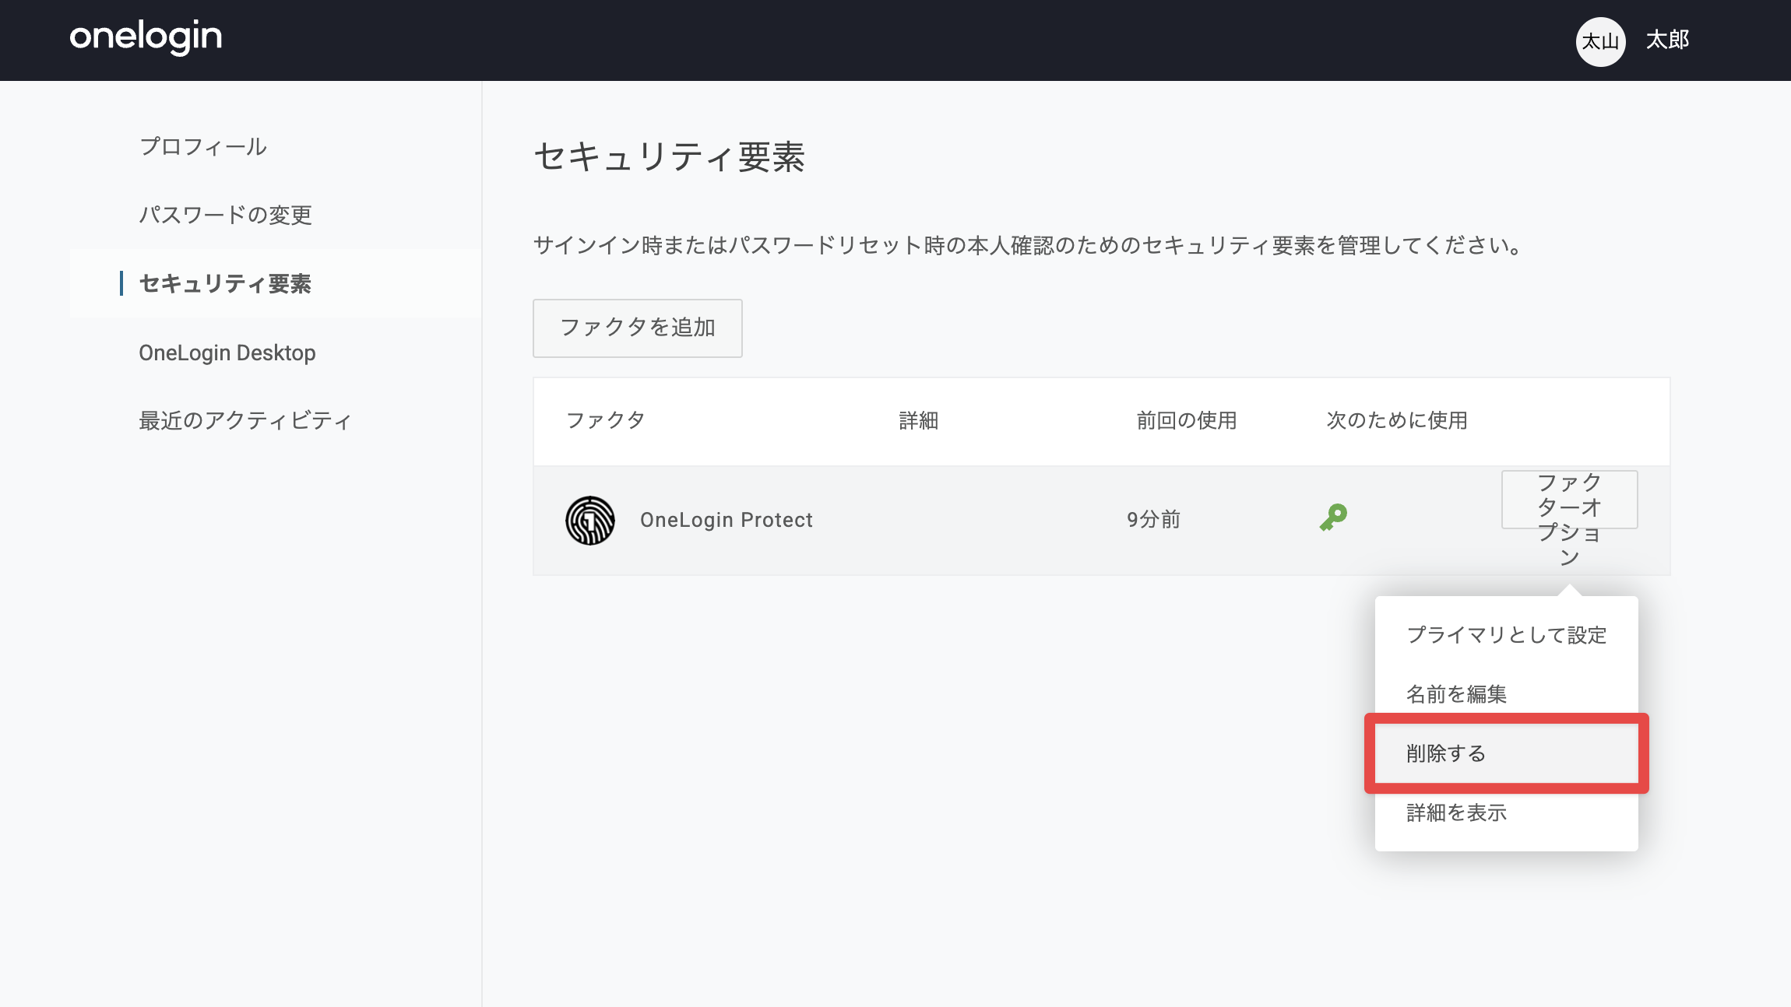The width and height of the screenshot is (1791, 1007).
Task: Go to プロフィール in the sidebar
Action: [203, 146]
